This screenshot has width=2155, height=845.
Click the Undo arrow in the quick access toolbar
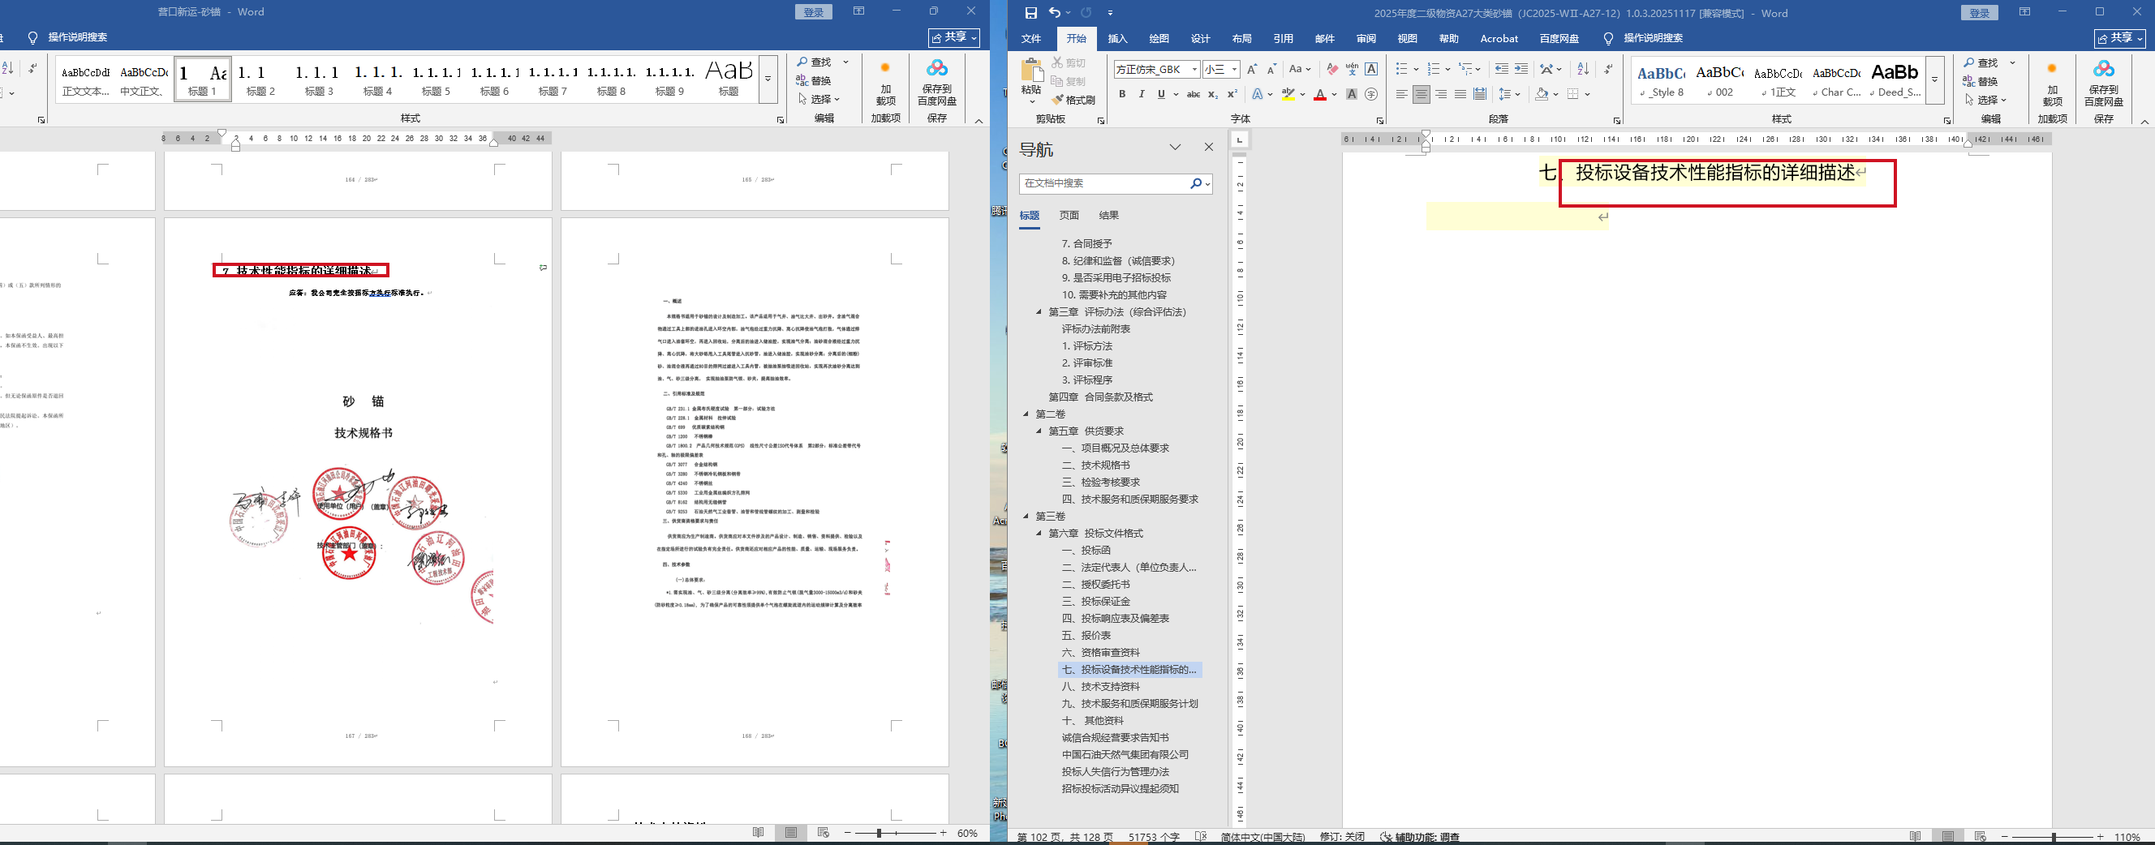click(1054, 13)
